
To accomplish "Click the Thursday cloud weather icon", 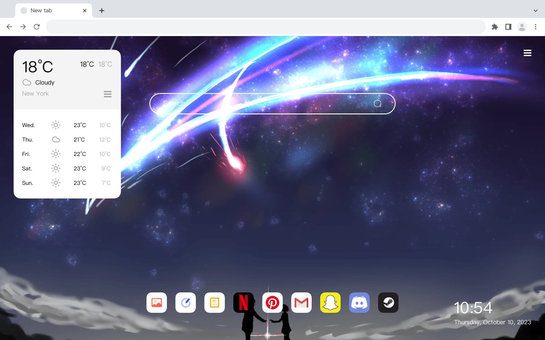I will 56,139.
